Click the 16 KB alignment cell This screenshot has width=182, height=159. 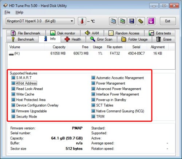tap(158, 53)
